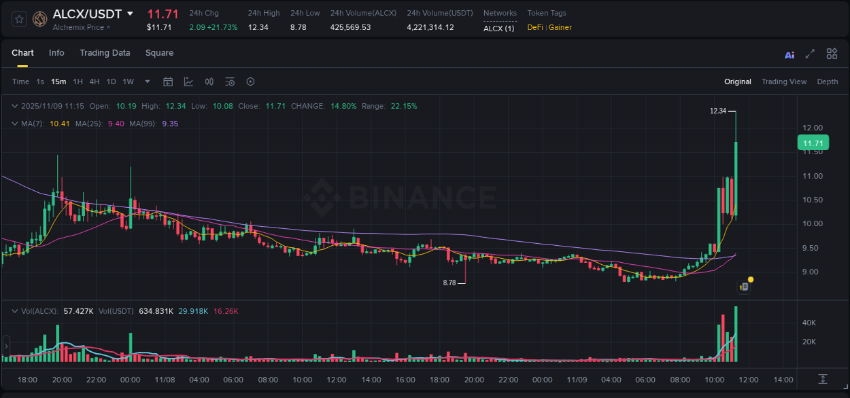Open the Alchemix Price link
850x398 pixels.
78,28
